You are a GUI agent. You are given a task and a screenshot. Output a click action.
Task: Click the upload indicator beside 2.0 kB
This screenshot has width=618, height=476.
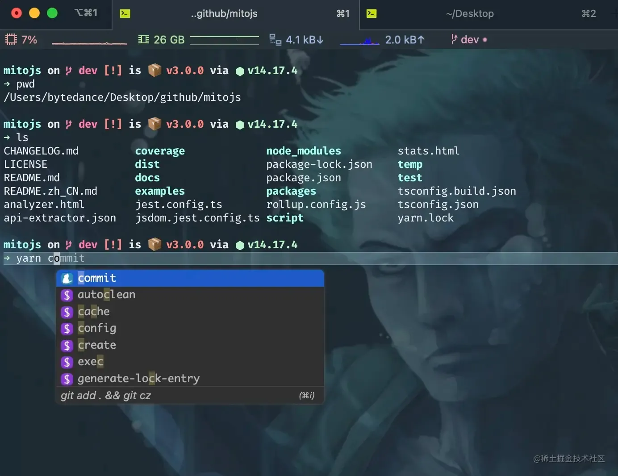422,39
